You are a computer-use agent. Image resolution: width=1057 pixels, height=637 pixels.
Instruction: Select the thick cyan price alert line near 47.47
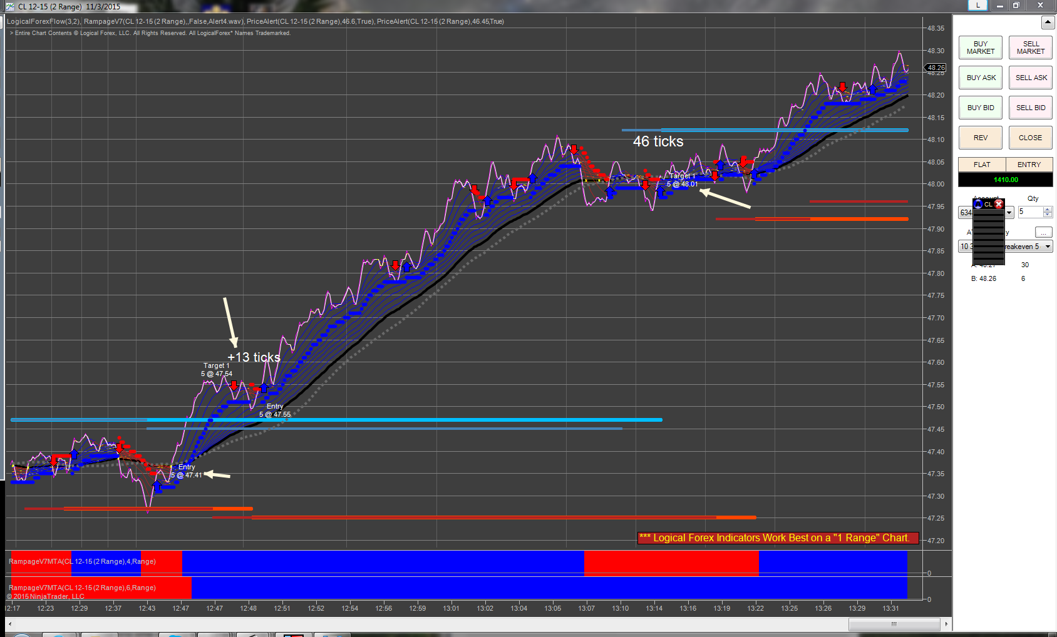(x=336, y=420)
